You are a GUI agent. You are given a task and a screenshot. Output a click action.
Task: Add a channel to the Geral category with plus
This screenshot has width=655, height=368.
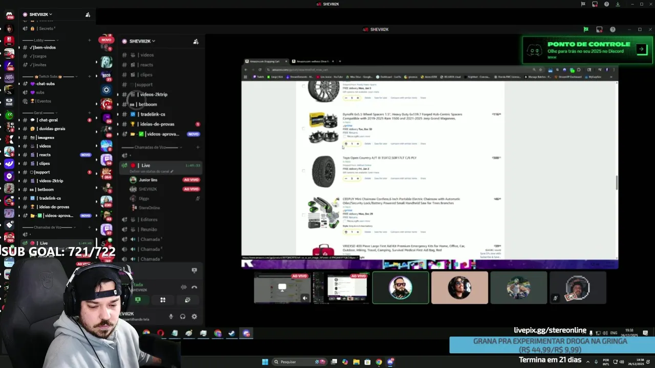click(x=89, y=112)
